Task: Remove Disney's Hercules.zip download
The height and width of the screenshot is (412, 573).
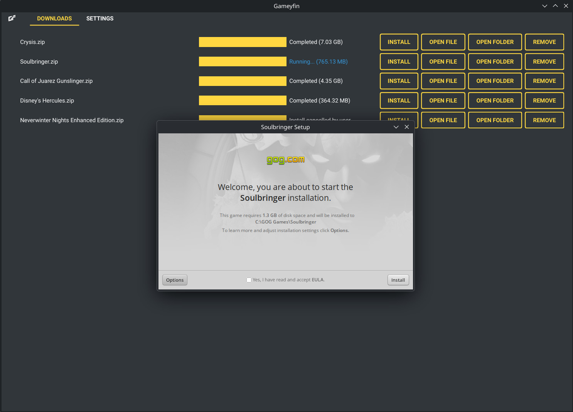Action: coord(544,101)
